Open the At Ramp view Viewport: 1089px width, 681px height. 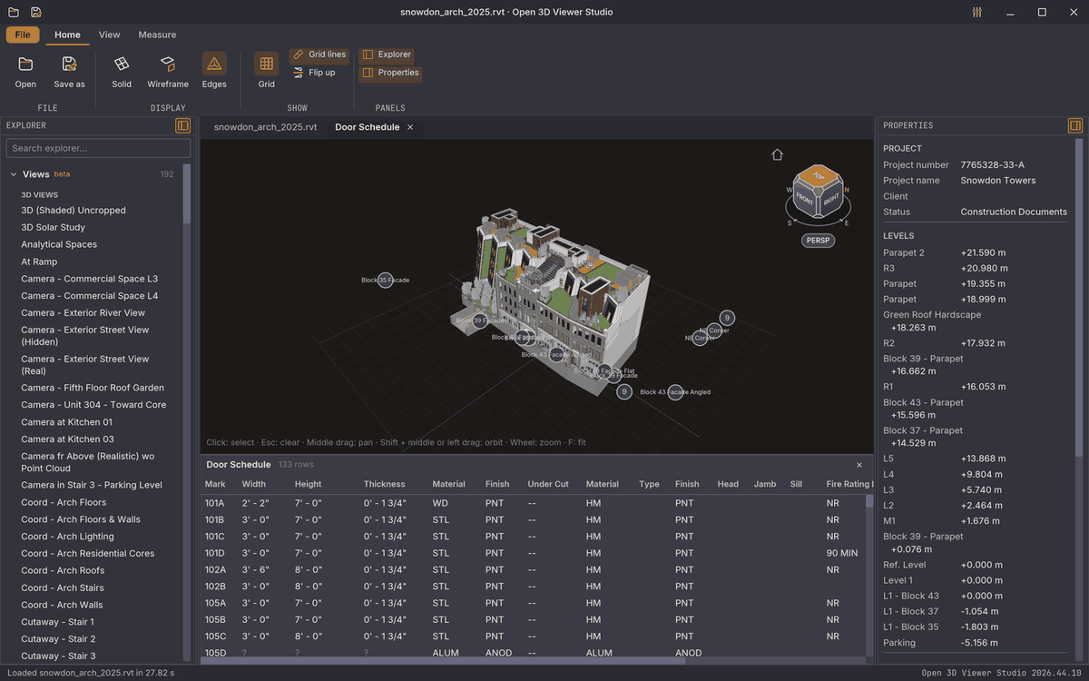(39, 262)
